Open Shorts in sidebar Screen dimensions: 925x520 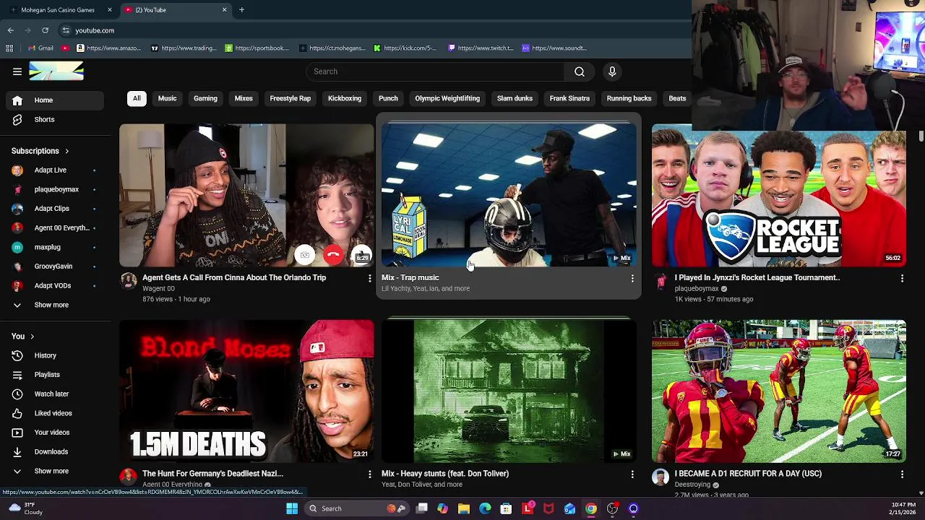tap(54, 119)
